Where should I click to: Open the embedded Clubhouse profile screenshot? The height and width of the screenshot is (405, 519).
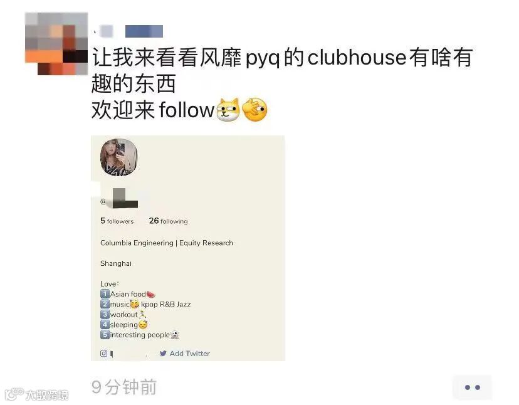[x=187, y=248]
